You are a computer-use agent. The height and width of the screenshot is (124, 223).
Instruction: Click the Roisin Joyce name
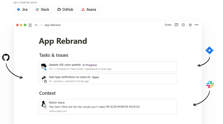coord(57,102)
